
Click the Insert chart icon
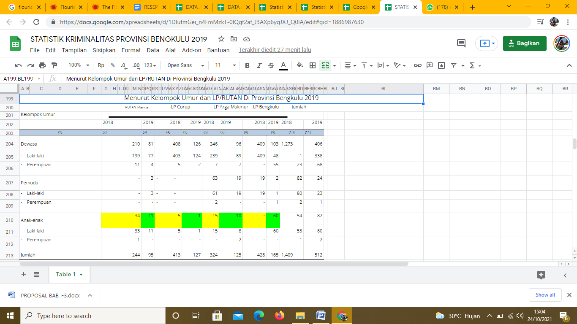point(441,65)
